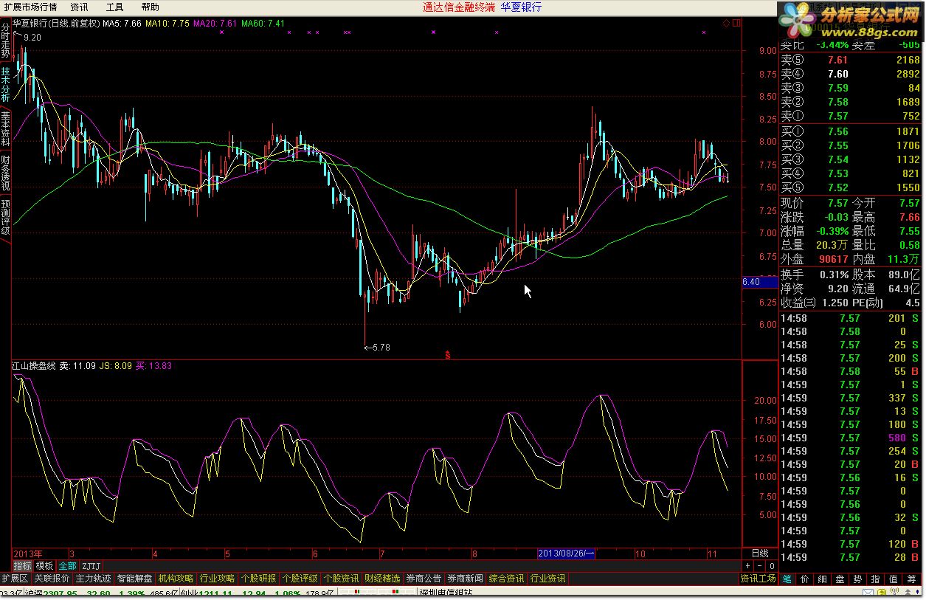Open the 帮助 menu
926x600 pixels.
click(x=150, y=7)
